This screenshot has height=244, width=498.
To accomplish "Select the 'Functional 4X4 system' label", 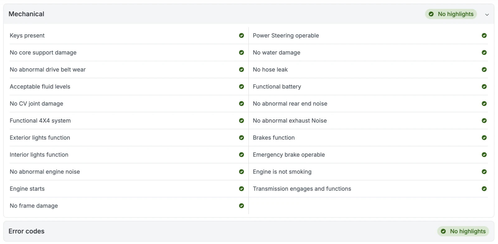I will pos(40,121).
